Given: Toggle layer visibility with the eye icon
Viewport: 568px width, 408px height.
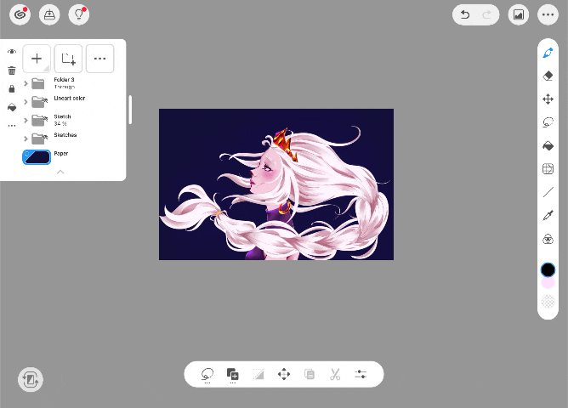Looking at the screenshot, I should 12,51.
